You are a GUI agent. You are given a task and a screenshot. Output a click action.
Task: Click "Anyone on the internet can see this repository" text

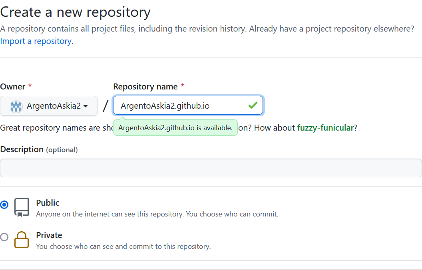(110, 214)
